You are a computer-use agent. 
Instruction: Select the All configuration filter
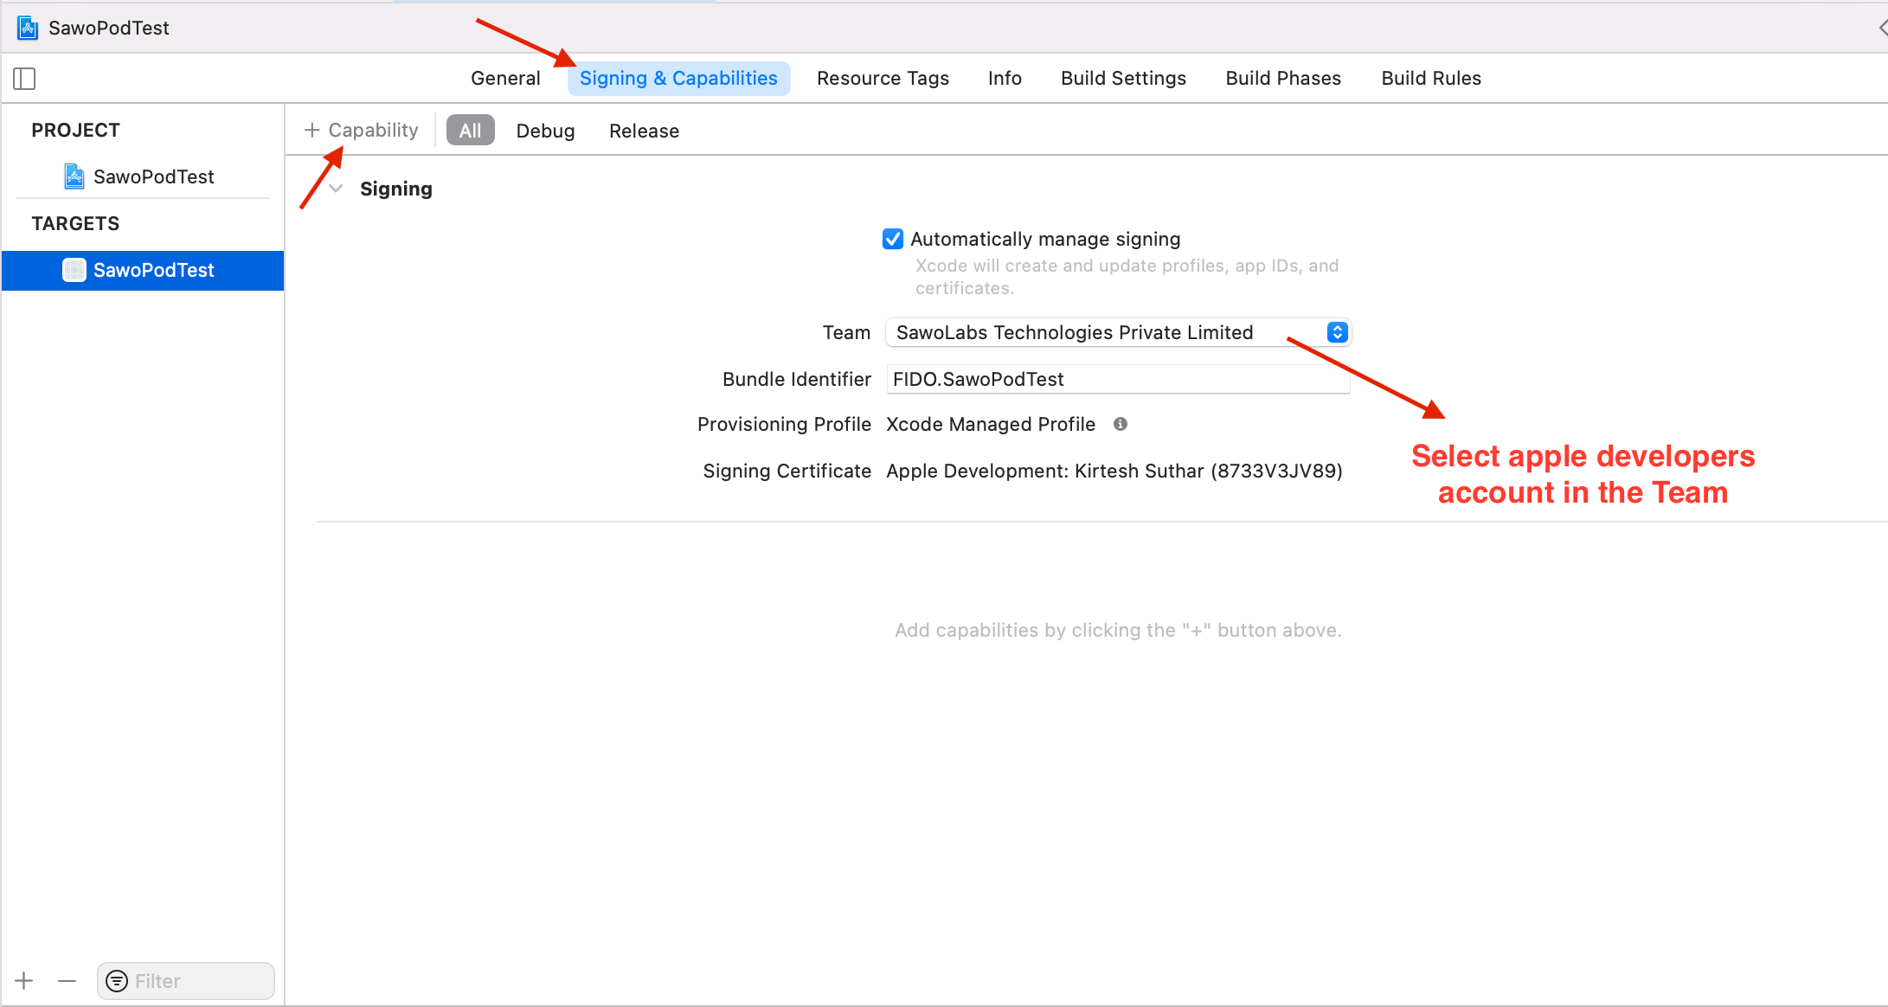(470, 131)
